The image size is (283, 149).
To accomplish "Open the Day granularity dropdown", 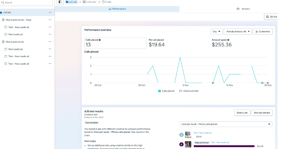I will 216,31.
